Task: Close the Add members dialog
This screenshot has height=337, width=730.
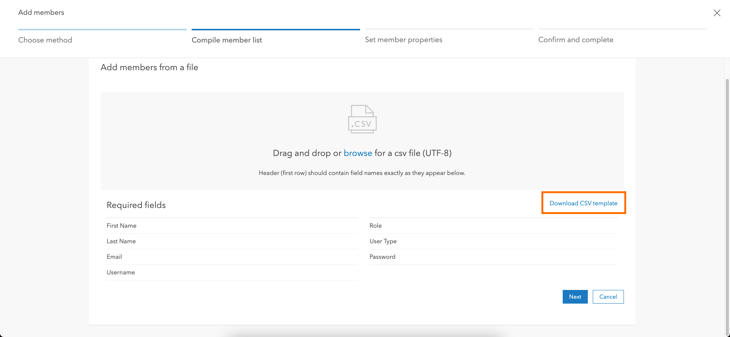Action: click(717, 13)
